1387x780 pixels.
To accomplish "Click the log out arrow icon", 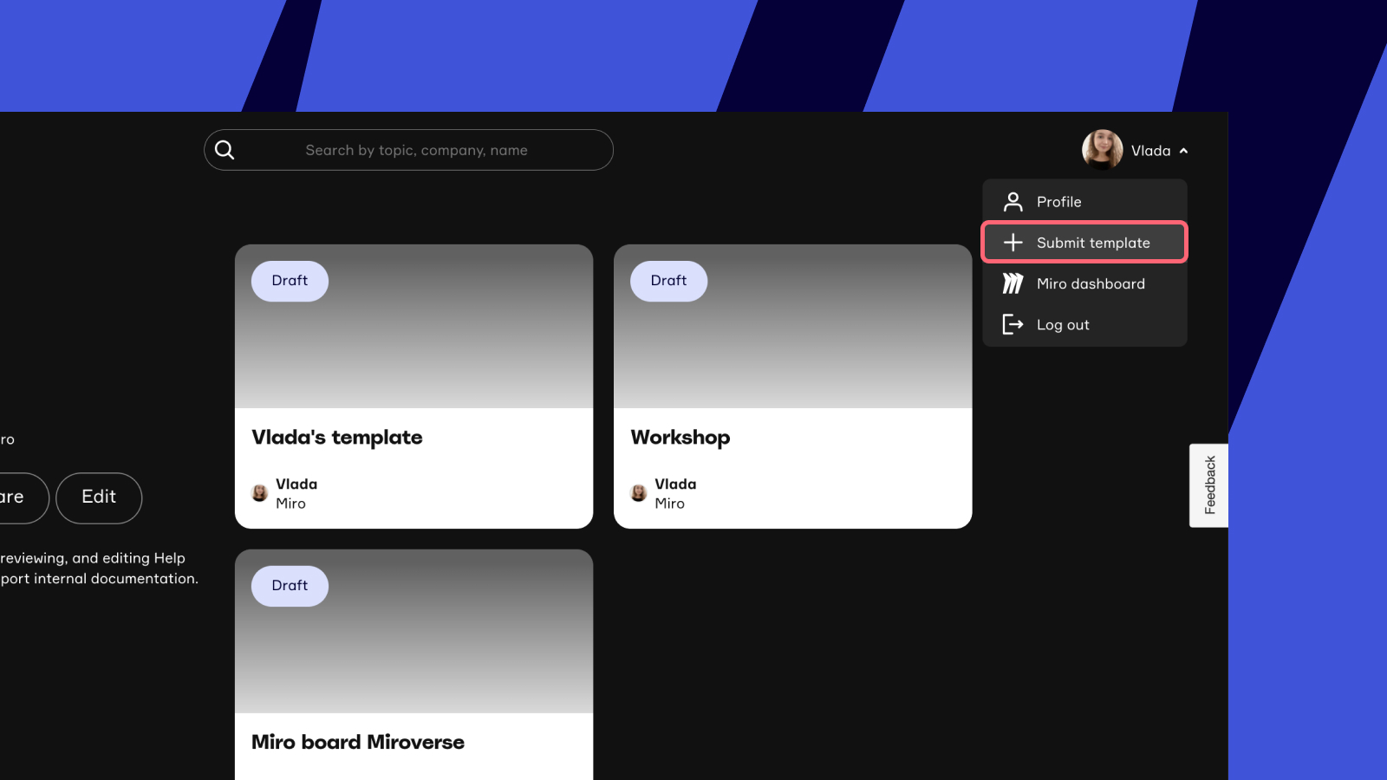I will tap(1013, 325).
